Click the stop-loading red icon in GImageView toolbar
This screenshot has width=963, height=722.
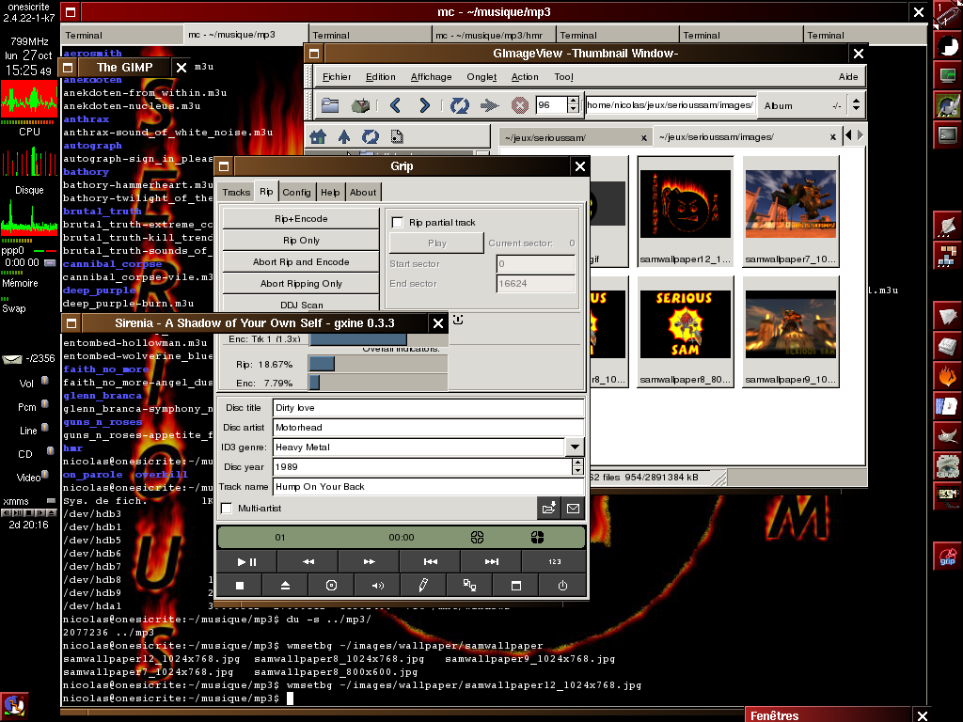point(519,105)
